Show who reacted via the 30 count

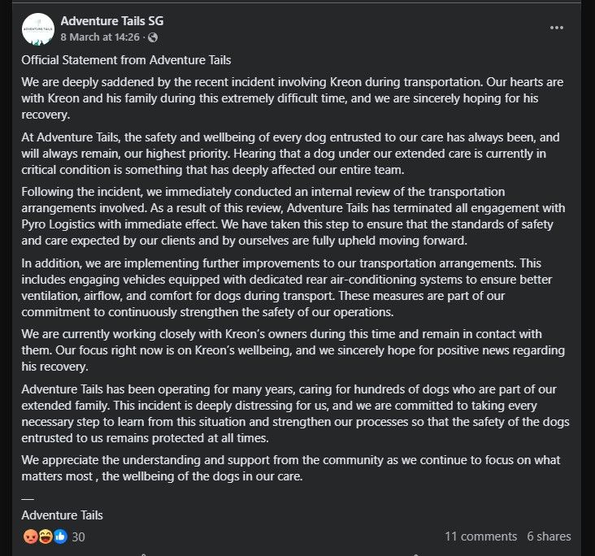78,537
